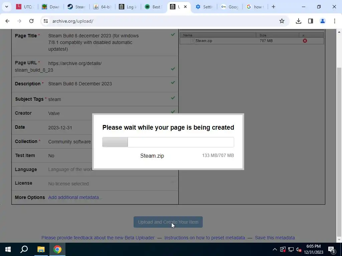Open the Language selection field
This screenshot has height=256, width=342.
[71, 169]
